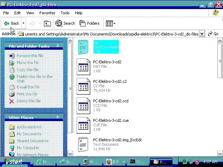This screenshot has height=167, width=223.
Task: Open Shared Documents in Other Places
Action: point(32,141)
